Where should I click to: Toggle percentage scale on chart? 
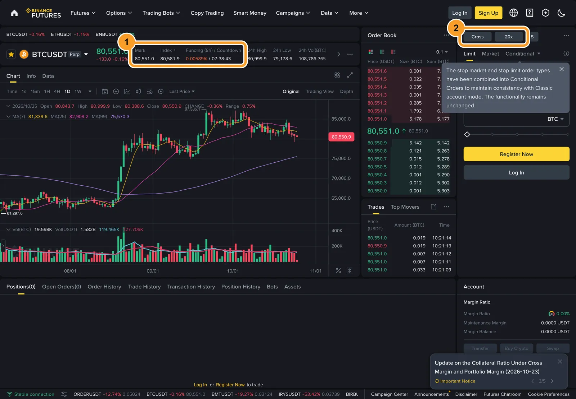coord(338,270)
